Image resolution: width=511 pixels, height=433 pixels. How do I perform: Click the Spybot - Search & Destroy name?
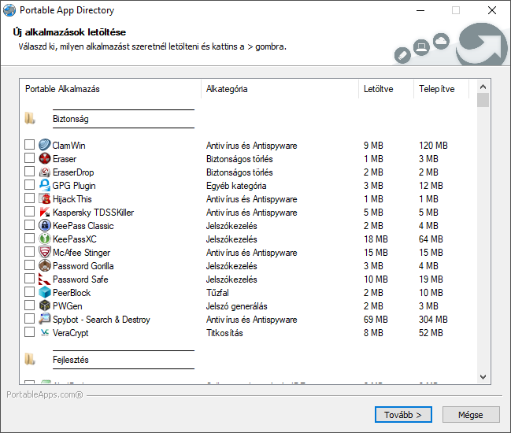coord(102,320)
